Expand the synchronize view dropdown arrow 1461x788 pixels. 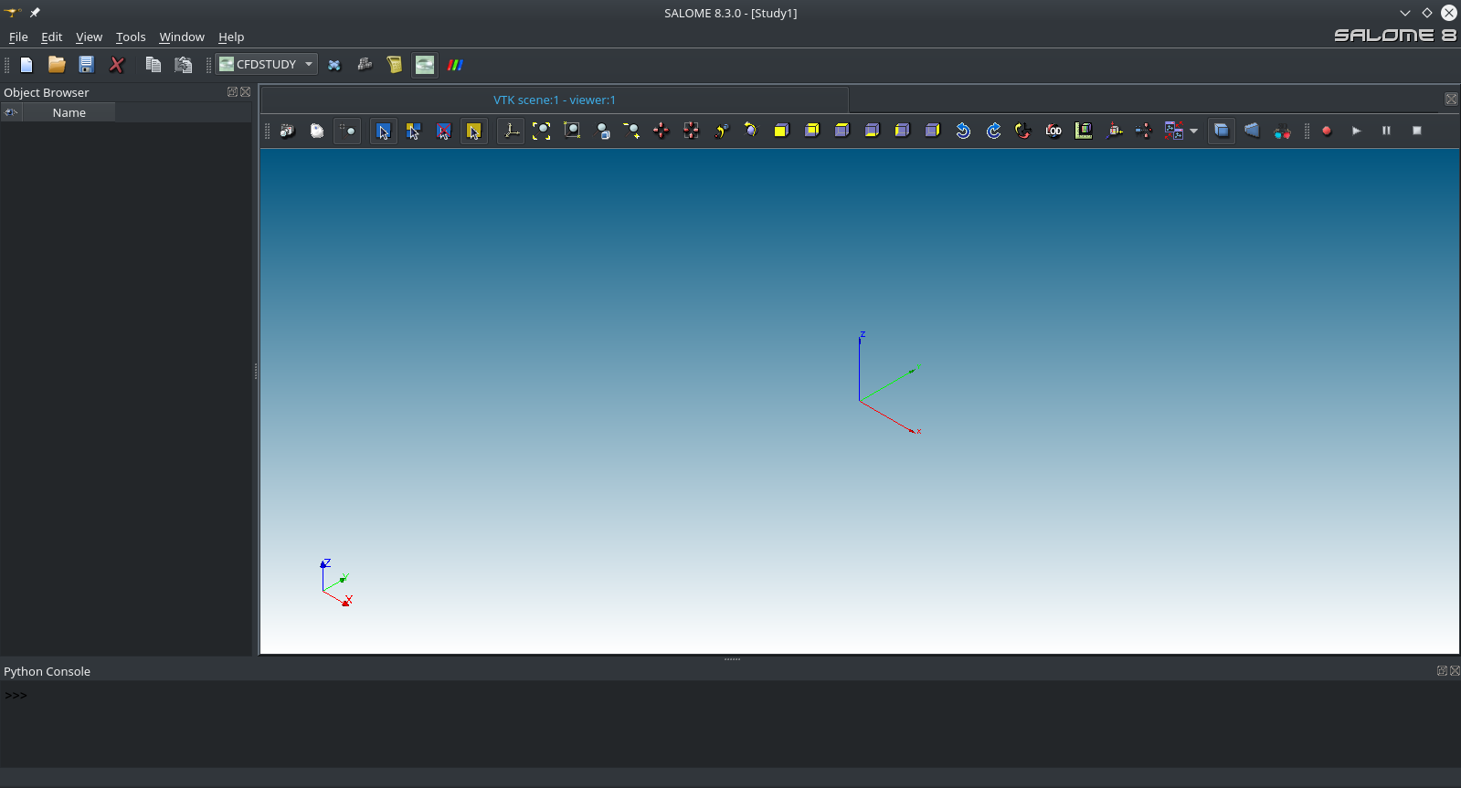(1194, 131)
